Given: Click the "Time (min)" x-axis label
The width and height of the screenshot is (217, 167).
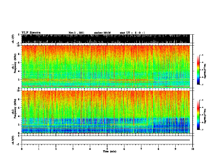Looking at the screenshot, I should (110, 151).
